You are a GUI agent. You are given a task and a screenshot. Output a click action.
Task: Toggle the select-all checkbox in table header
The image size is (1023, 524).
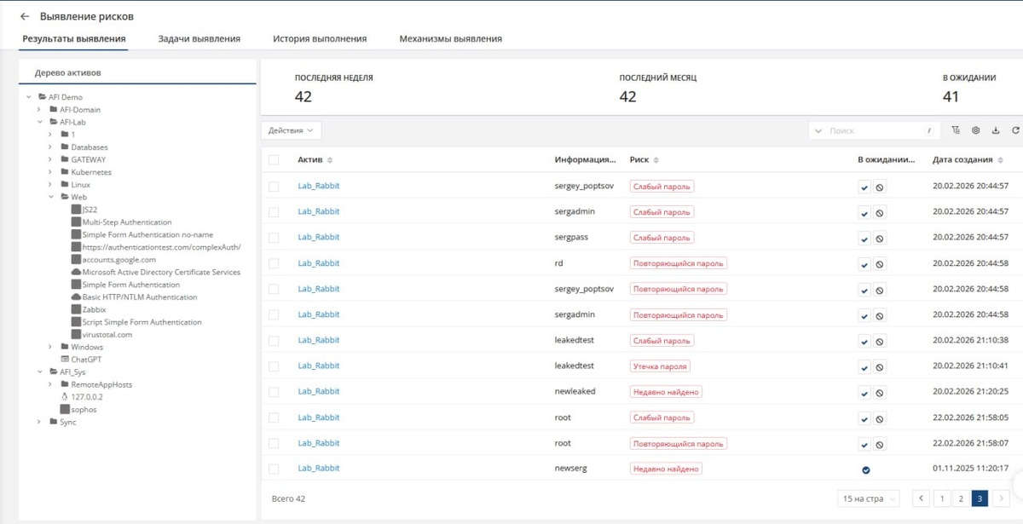274,160
